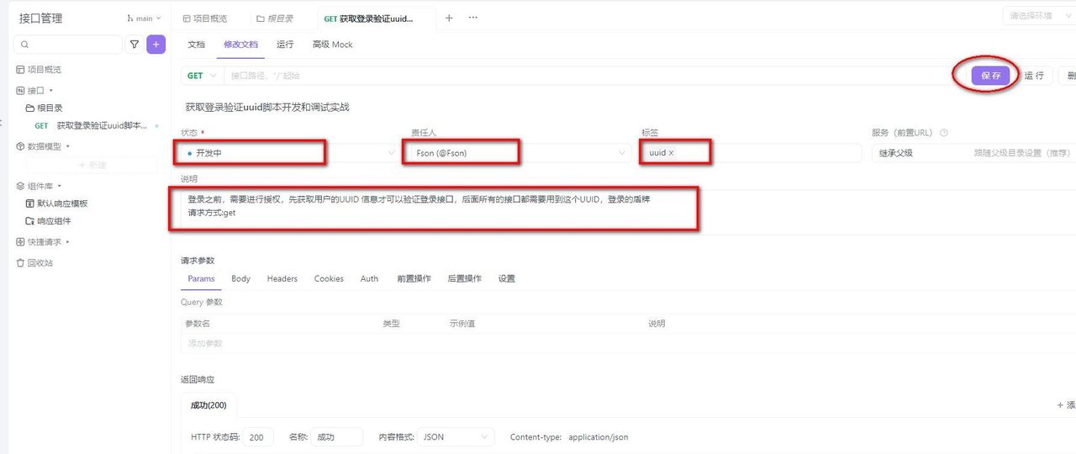Open the 根目录 folder in sidebar tree
The image size is (1076, 454).
[44, 108]
